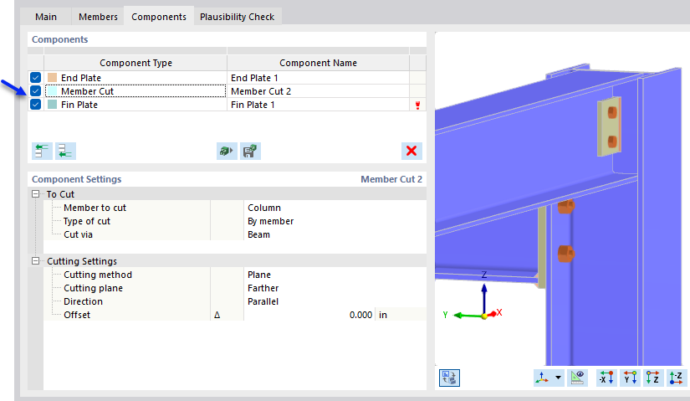This screenshot has width=690, height=401.
Task: Set view in Z direction
Action: (653, 378)
